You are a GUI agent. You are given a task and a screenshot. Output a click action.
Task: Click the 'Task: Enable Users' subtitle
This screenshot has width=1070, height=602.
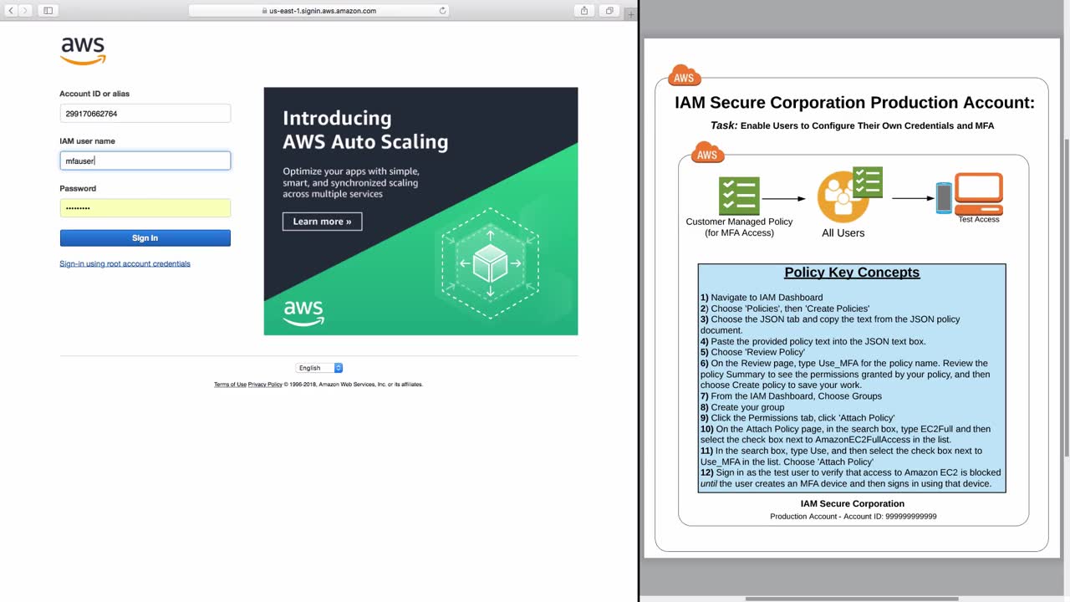(x=852, y=125)
